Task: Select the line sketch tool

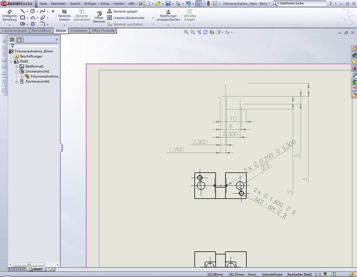Action: click(x=23, y=11)
